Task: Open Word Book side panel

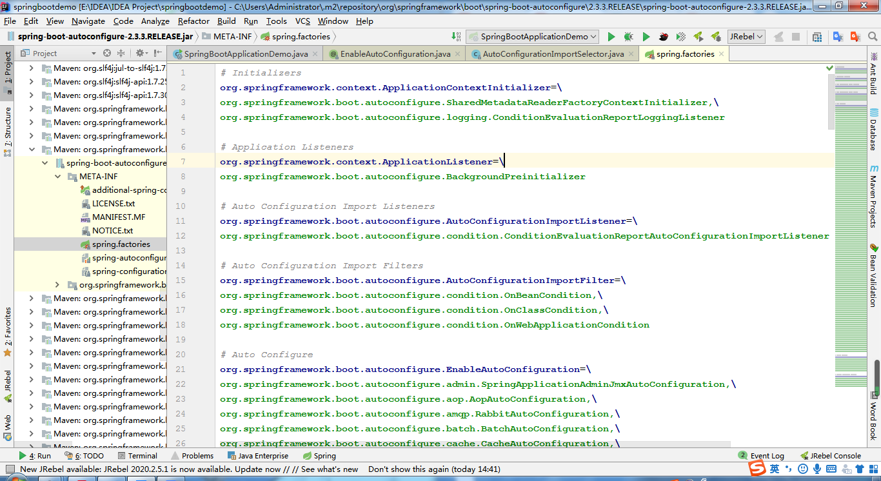Action: [873, 415]
